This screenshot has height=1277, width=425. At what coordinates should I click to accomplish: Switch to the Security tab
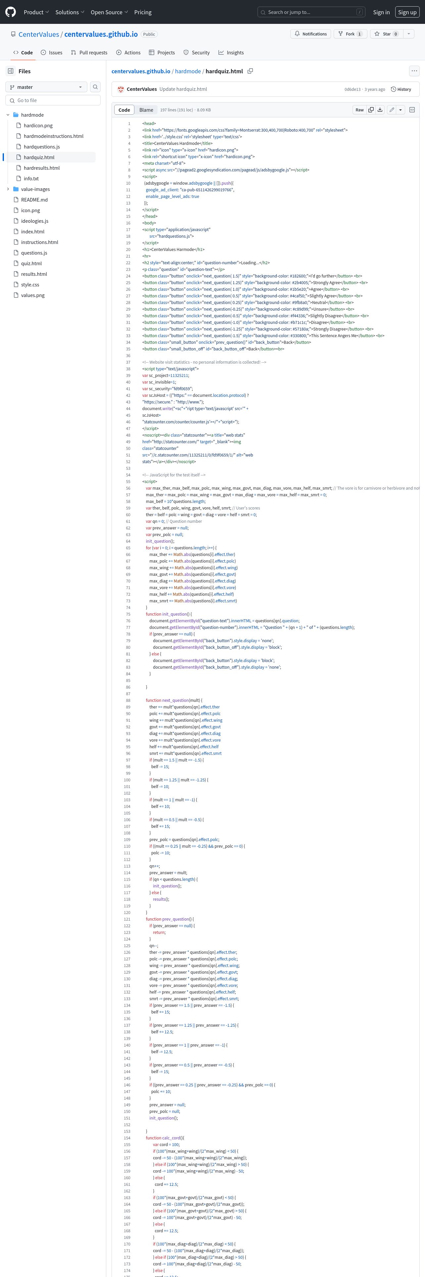[x=196, y=53]
